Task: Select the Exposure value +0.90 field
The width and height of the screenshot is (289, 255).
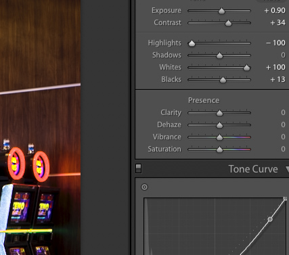Action: point(275,10)
